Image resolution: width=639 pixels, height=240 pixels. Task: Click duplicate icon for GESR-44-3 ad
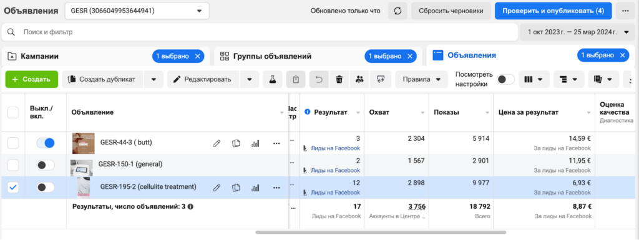point(235,143)
